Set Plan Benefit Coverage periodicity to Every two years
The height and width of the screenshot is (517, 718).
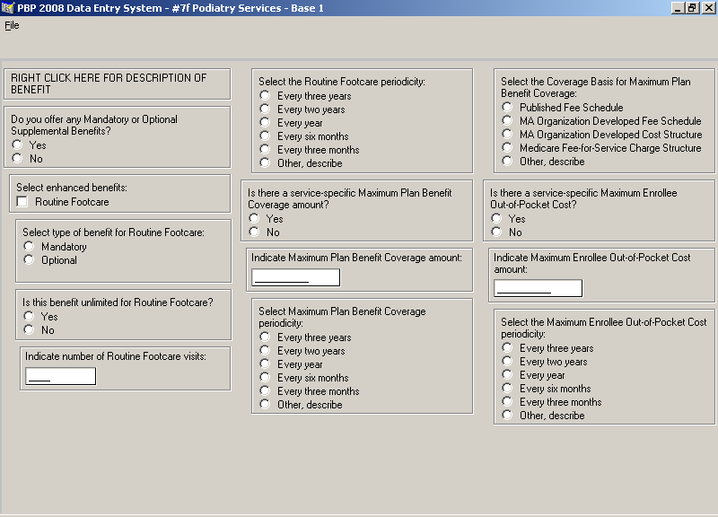(x=265, y=350)
